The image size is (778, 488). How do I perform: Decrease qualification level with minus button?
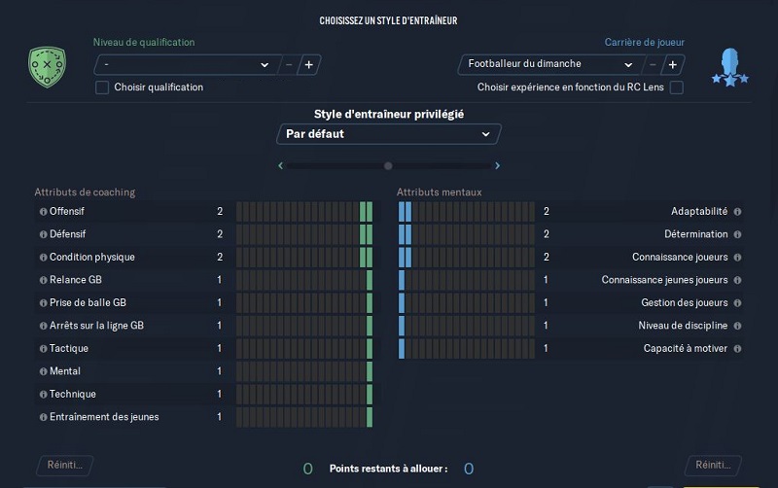click(289, 65)
